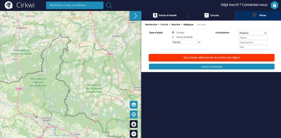Center map on my location

click(x=134, y=114)
